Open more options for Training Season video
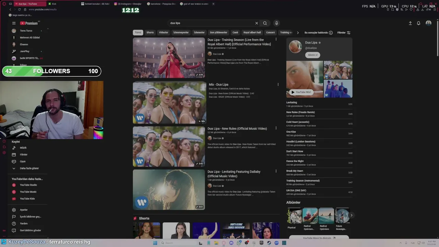 276,40
